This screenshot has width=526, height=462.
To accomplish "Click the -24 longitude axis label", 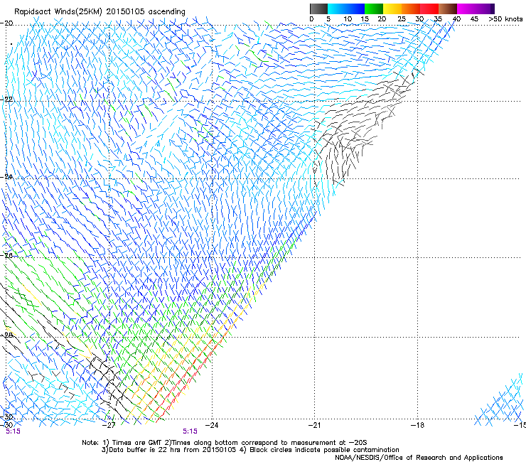I will pos(212,425).
